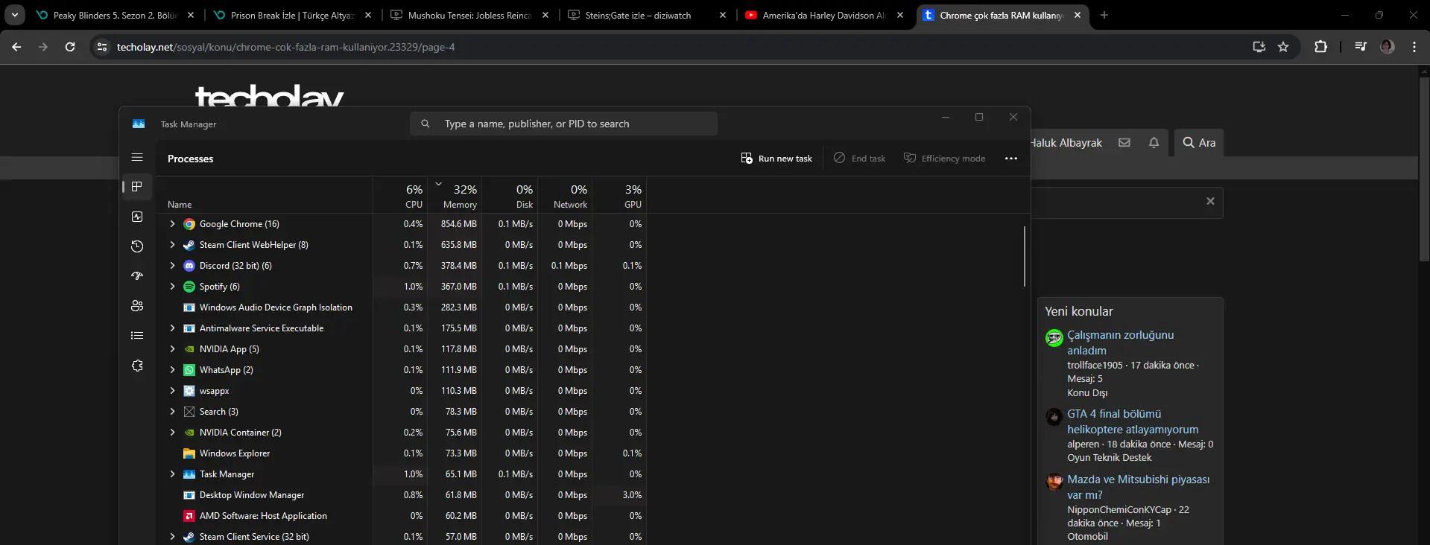Open Details page icon in sidebar
The width and height of the screenshot is (1430, 545).
[137, 336]
